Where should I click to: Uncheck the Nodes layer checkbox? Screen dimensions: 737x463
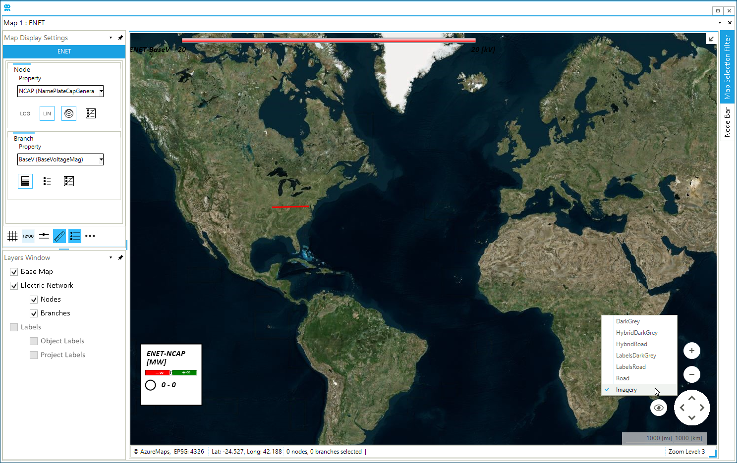[x=34, y=300]
